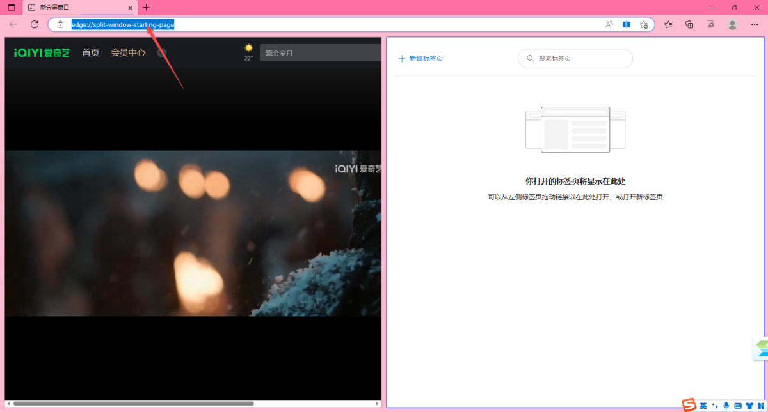Close the 新分屏窗口 tab
This screenshot has height=412, width=768.
point(130,8)
